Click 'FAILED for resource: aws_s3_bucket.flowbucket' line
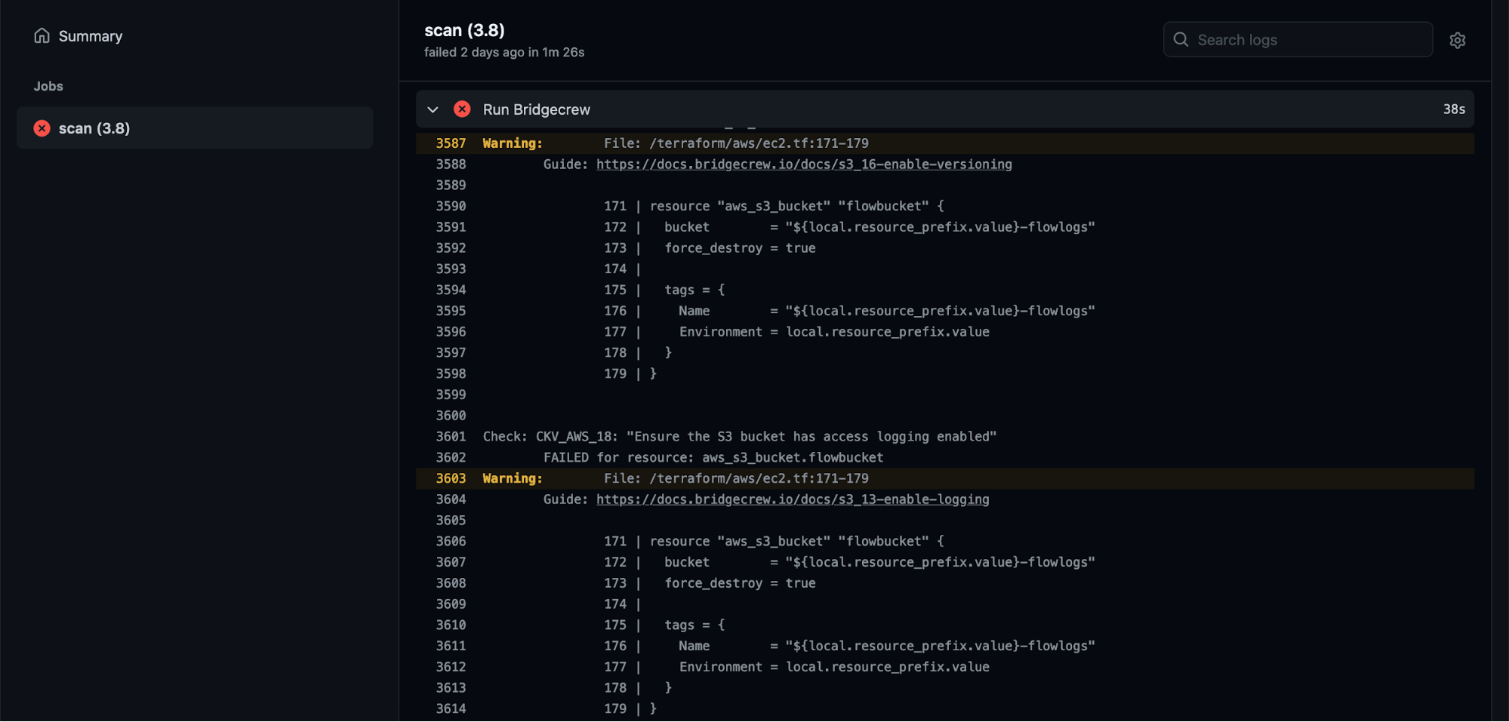1509x722 pixels. [713, 458]
